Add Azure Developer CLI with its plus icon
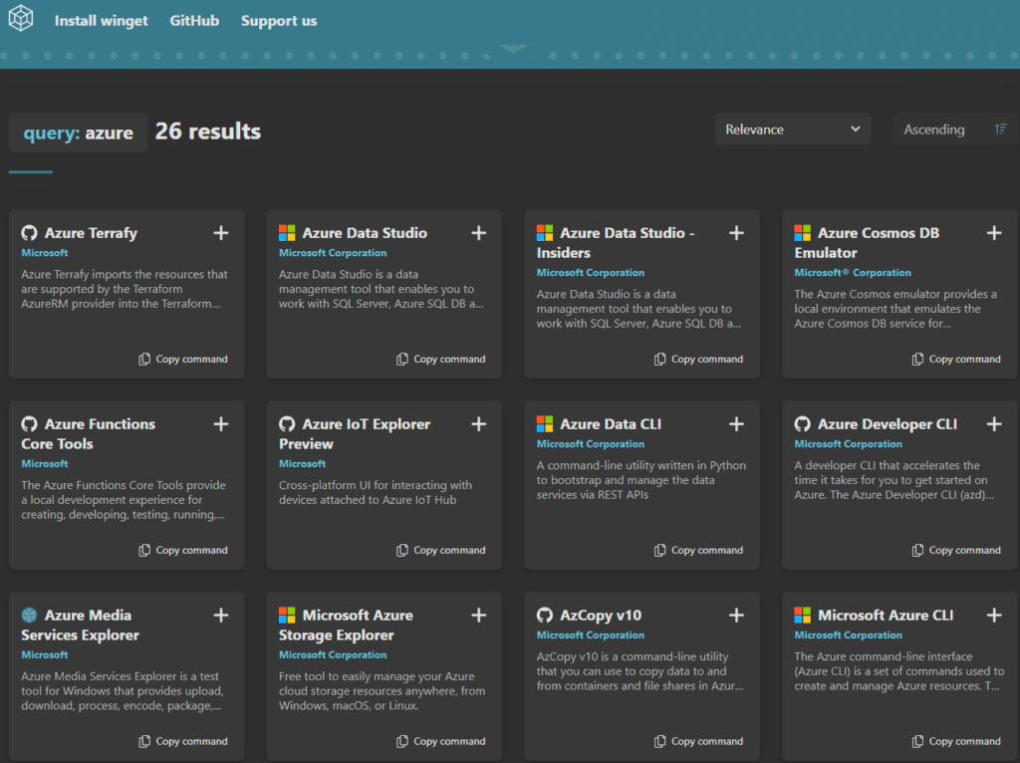The height and width of the screenshot is (763, 1020). click(994, 424)
